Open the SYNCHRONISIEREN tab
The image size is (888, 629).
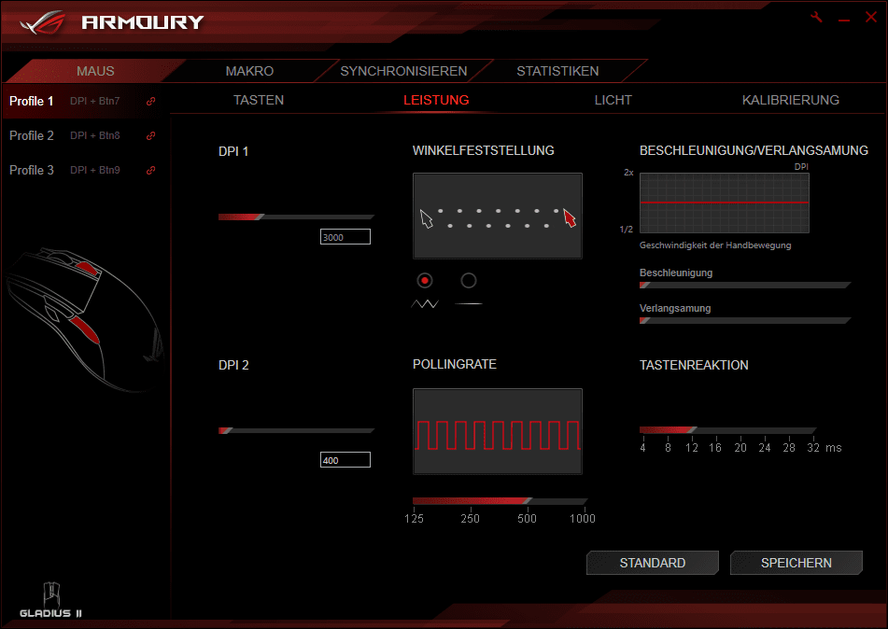[403, 71]
